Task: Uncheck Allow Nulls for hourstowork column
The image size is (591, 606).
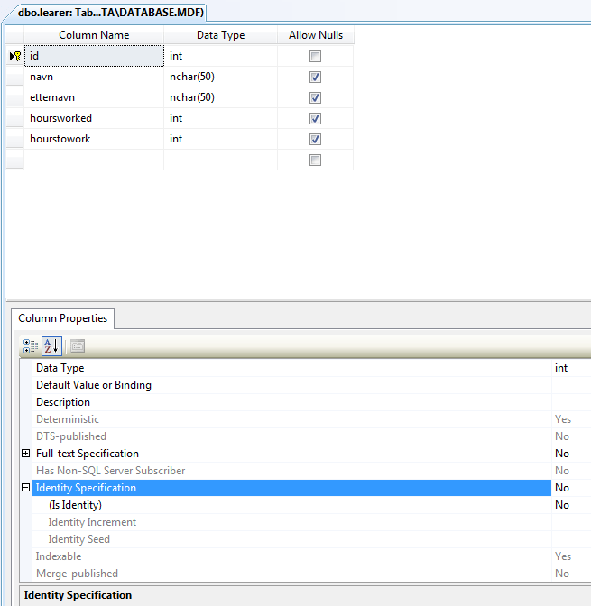Action: tap(315, 139)
